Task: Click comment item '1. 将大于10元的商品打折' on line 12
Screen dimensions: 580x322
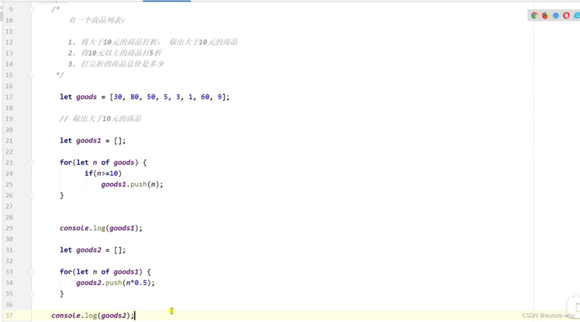Action: point(114,42)
